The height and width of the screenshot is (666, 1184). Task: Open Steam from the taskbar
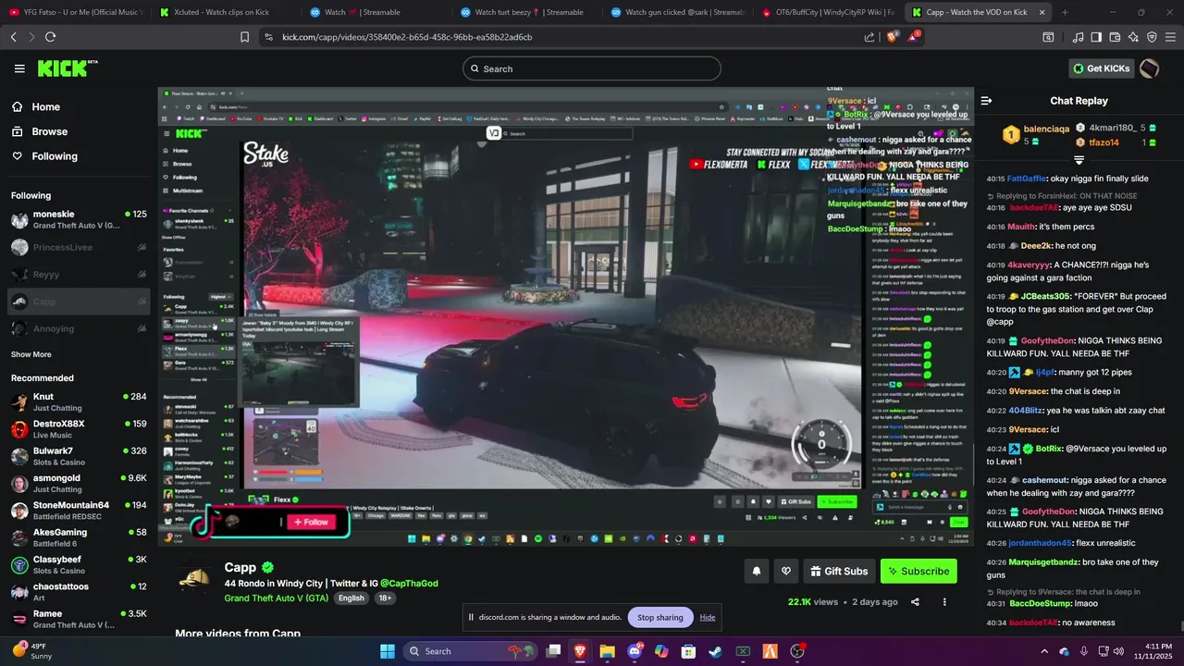[x=716, y=651]
